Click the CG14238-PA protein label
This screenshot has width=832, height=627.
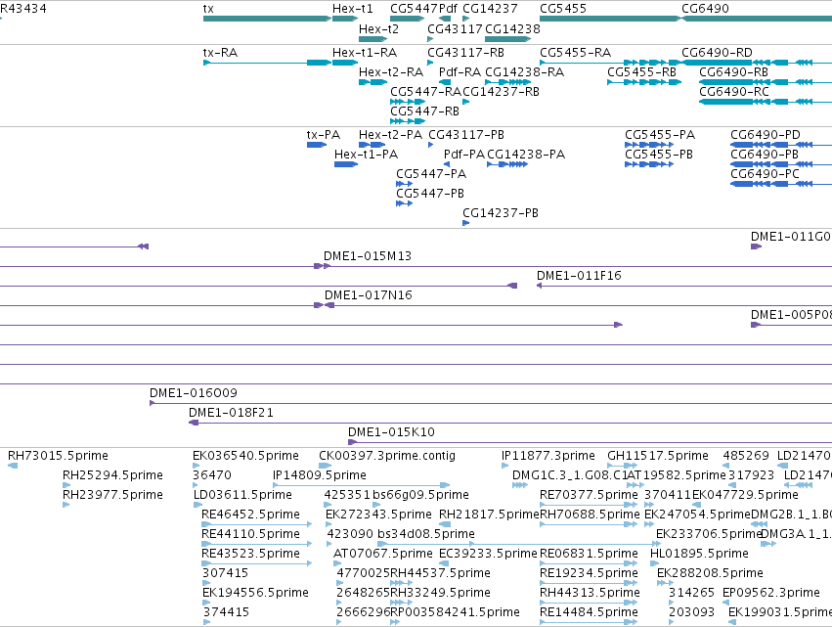[x=526, y=155]
